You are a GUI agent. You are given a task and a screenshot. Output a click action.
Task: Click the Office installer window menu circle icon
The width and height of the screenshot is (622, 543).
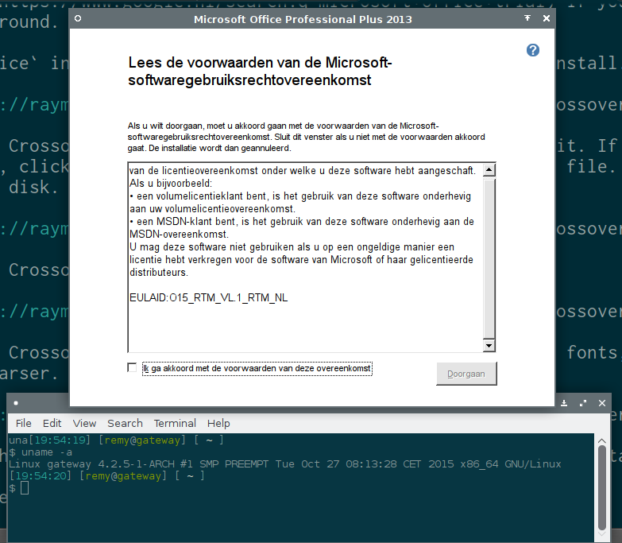[x=78, y=18]
